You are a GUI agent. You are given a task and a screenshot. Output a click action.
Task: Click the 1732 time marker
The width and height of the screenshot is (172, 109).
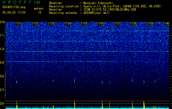pos(35,23)
